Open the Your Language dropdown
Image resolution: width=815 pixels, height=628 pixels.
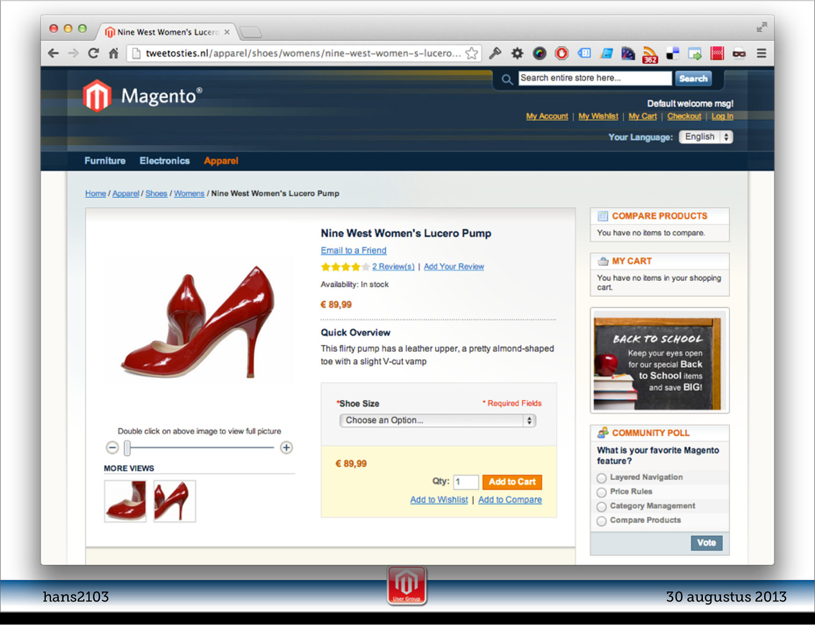[705, 137]
